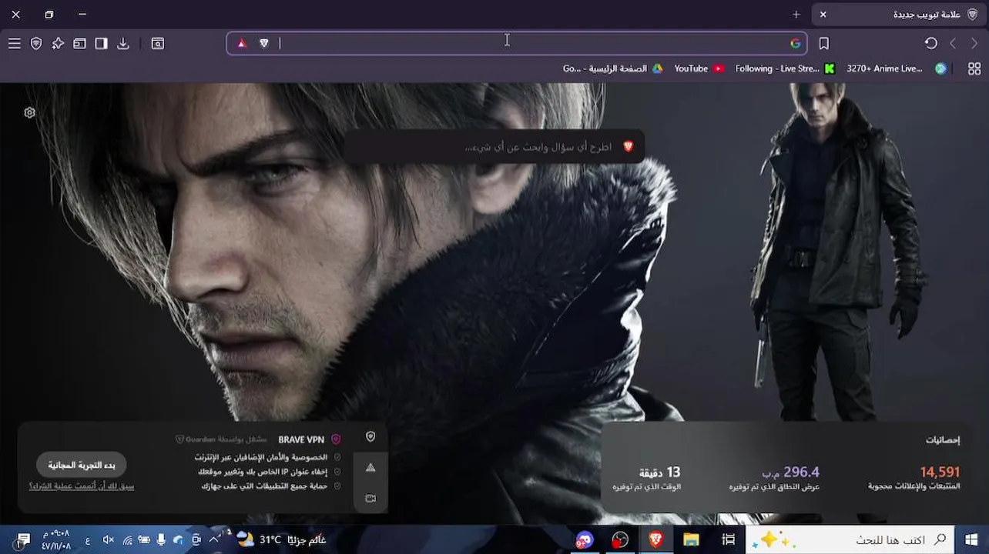Reload the page
The image size is (989, 554).
[x=931, y=44]
